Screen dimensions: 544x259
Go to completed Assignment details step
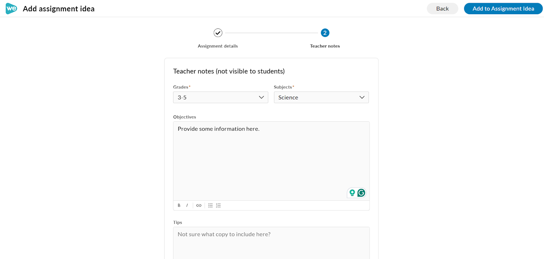[218, 33]
